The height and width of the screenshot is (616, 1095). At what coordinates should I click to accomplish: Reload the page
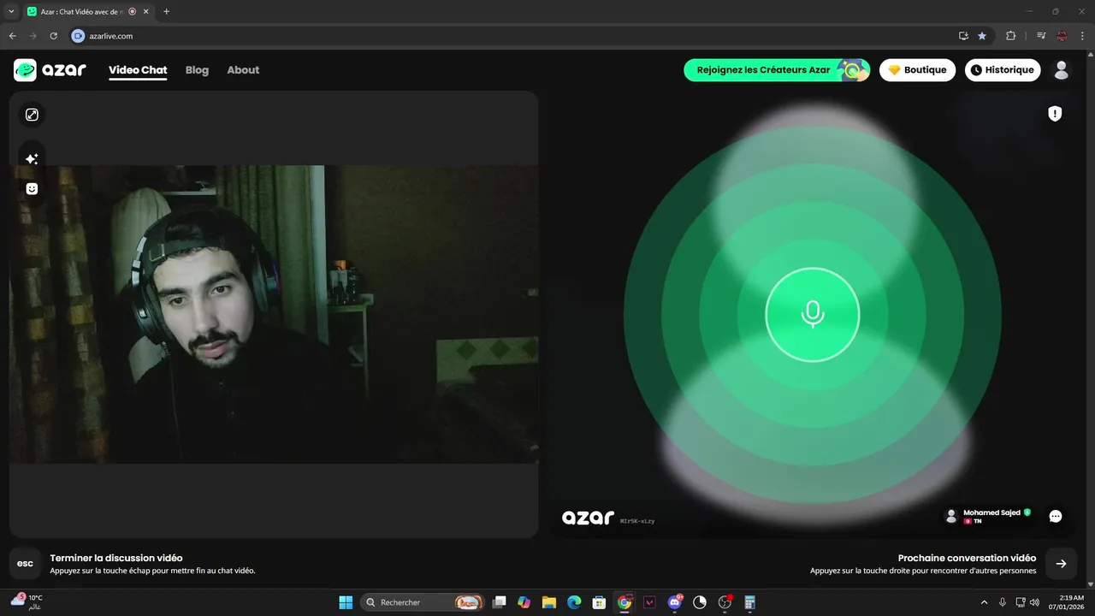pos(53,36)
